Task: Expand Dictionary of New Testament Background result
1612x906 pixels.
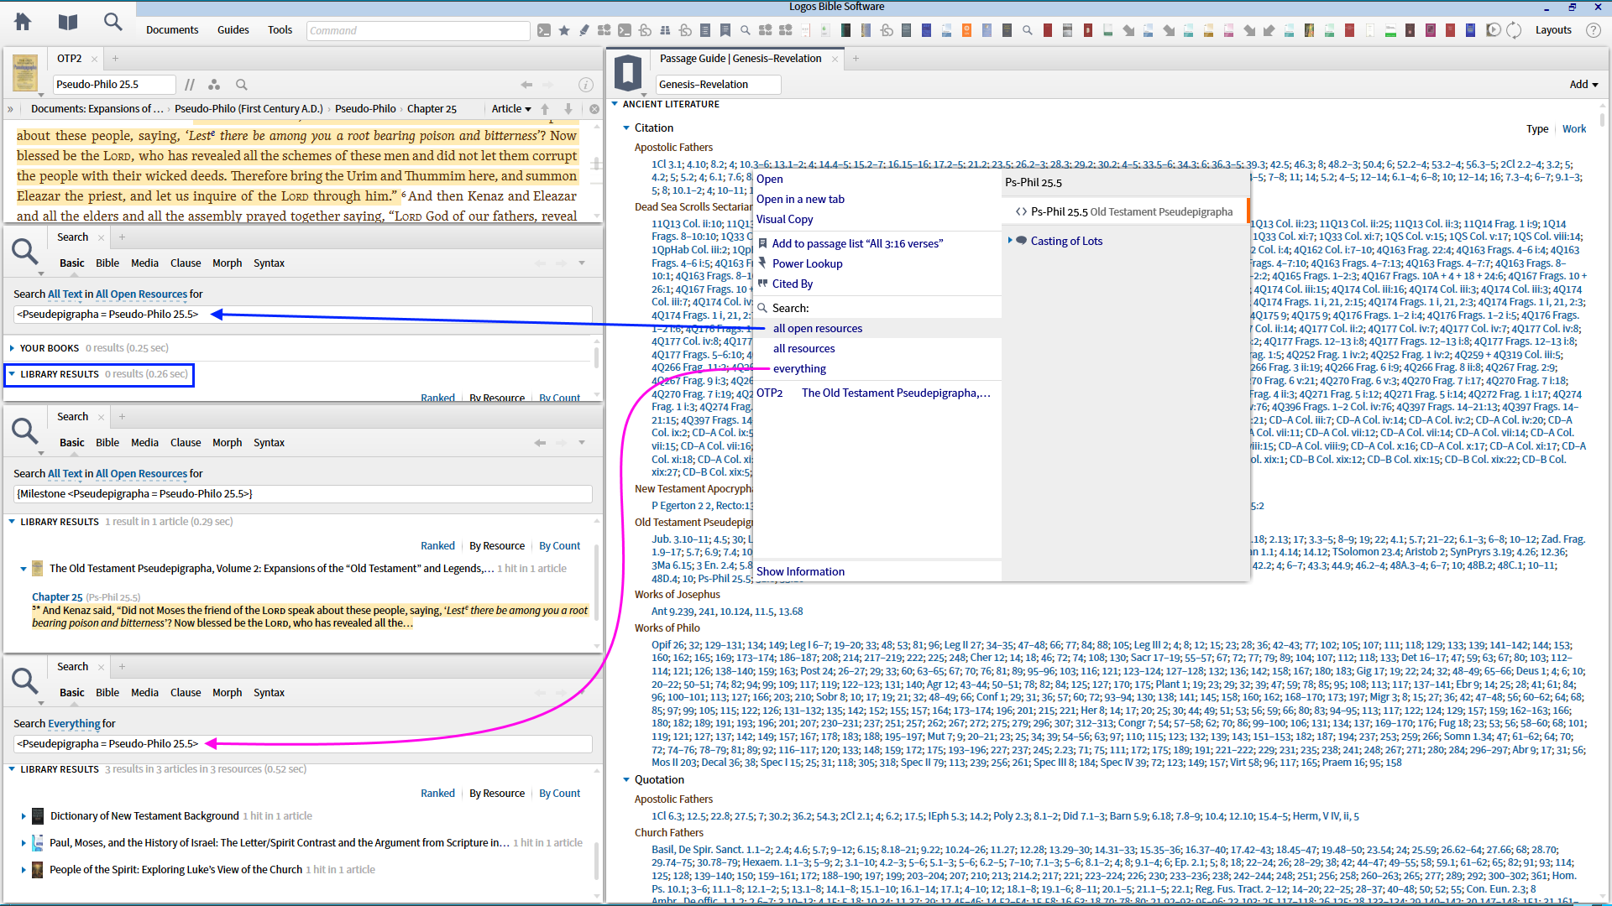Action: point(24,816)
